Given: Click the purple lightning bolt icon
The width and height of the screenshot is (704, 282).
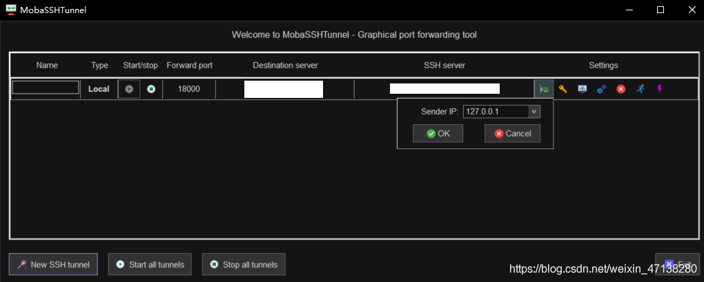Looking at the screenshot, I should point(660,89).
